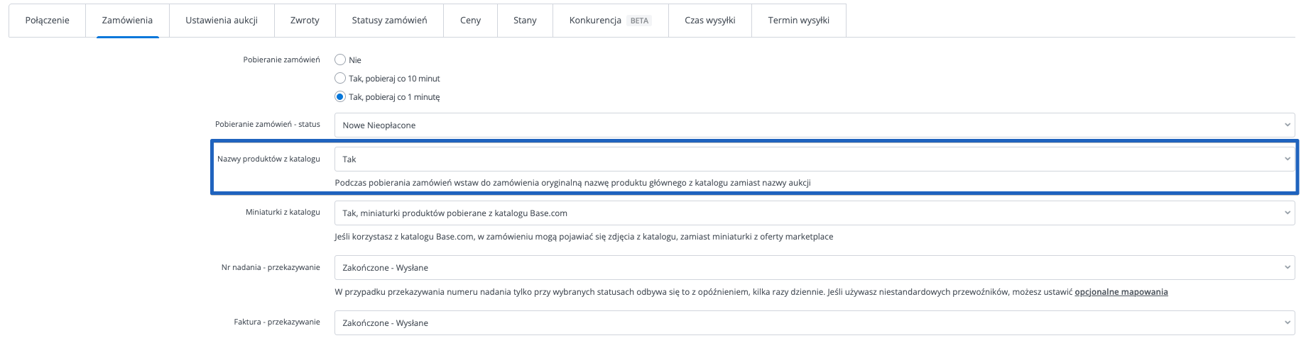1306x343 pixels.
Task: Select the Termin wysyłki tab
Action: pos(798,21)
